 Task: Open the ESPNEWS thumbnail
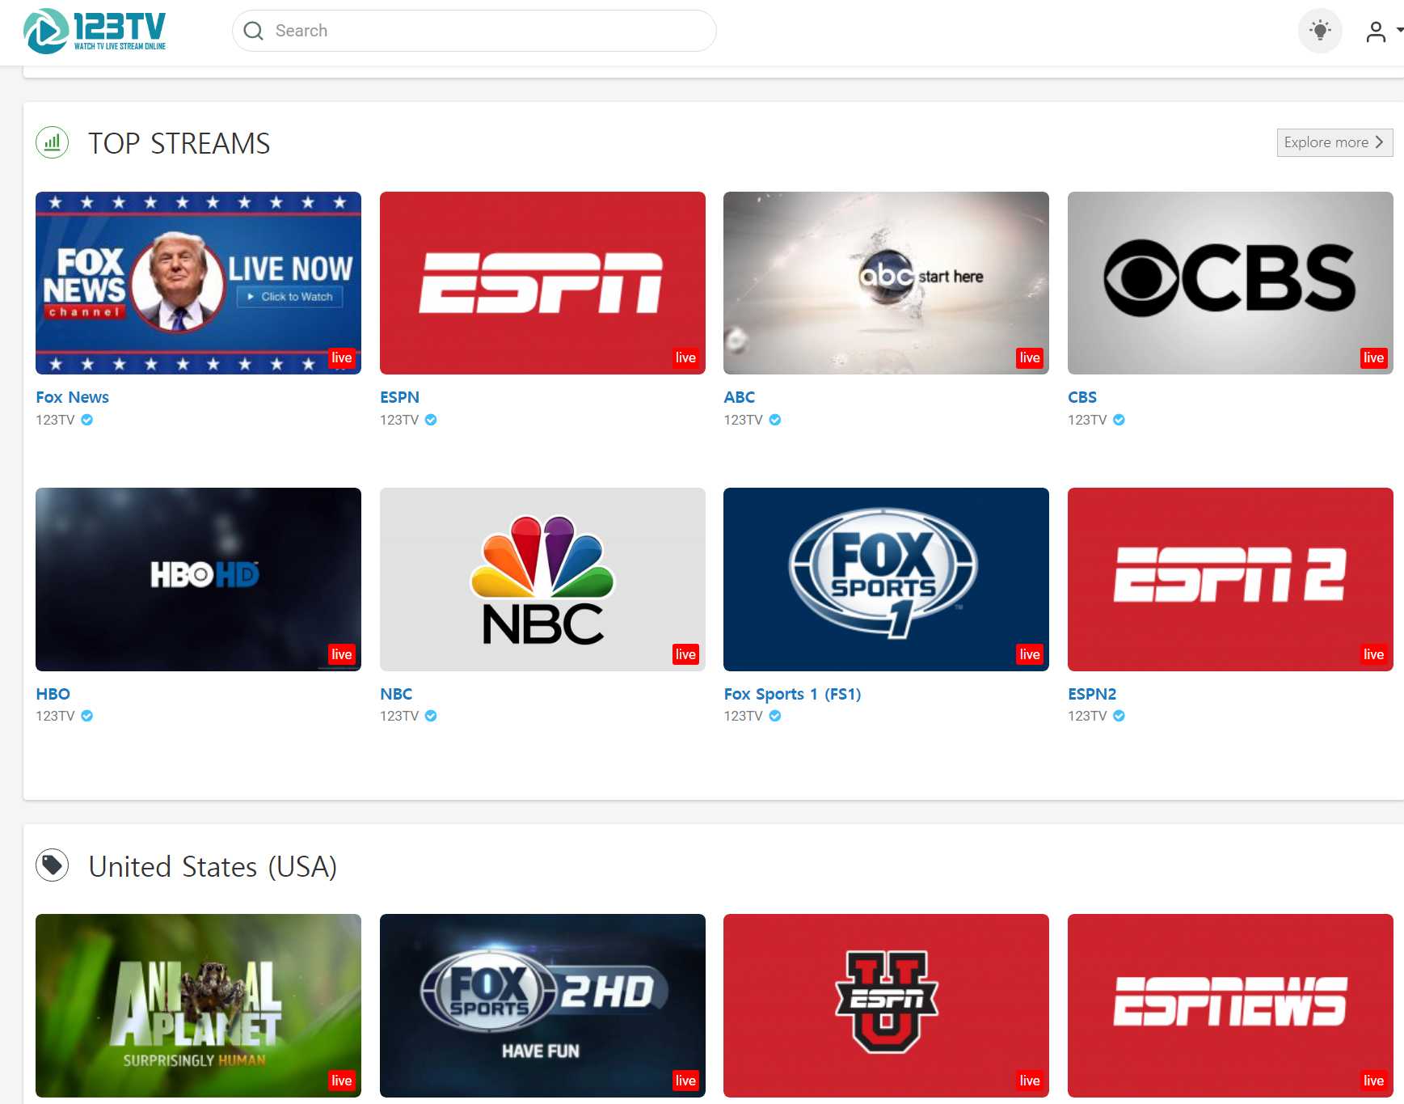(1230, 1005)
